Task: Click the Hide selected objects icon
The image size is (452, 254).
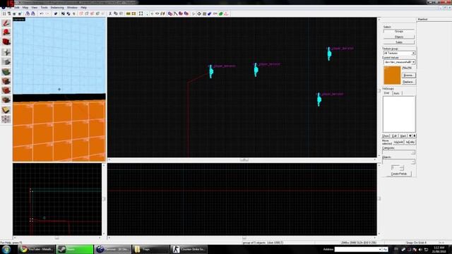Action: (81, 13)
